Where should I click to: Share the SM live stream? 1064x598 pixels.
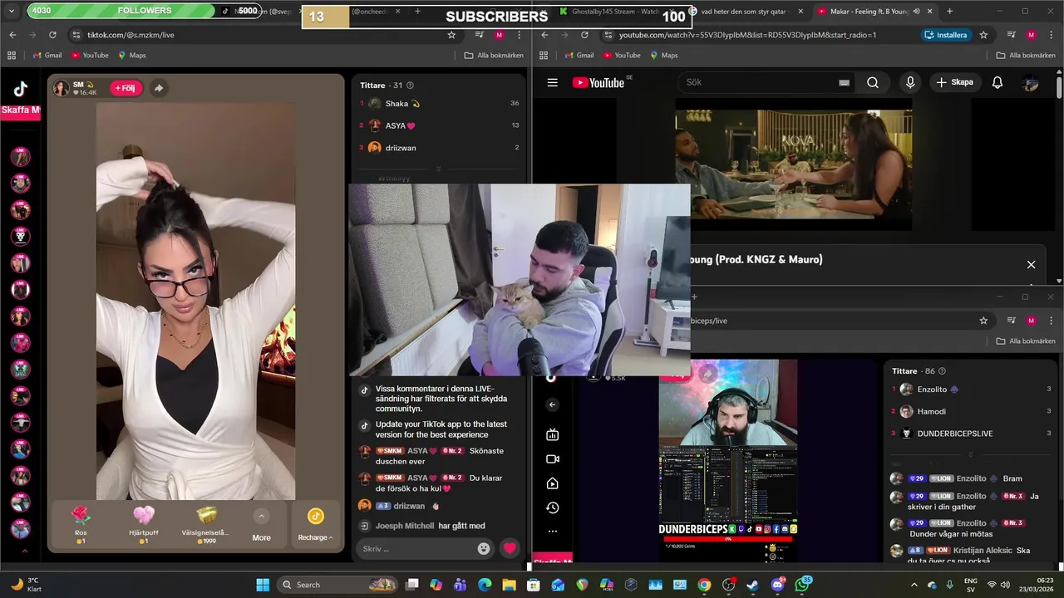pyautogui.click(x=158, y=88)
